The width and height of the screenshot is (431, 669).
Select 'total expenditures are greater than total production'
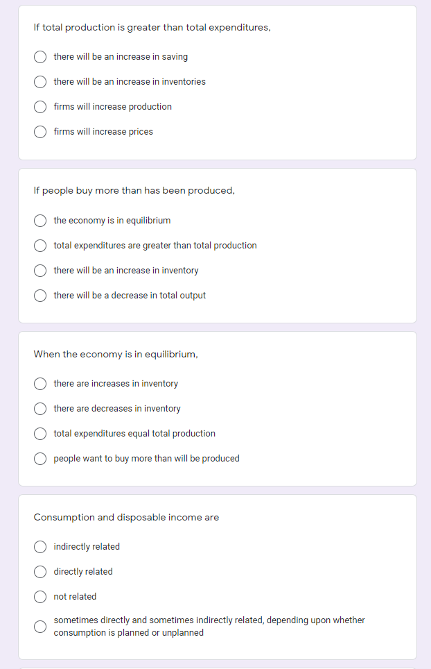click(x=40, y=246)
